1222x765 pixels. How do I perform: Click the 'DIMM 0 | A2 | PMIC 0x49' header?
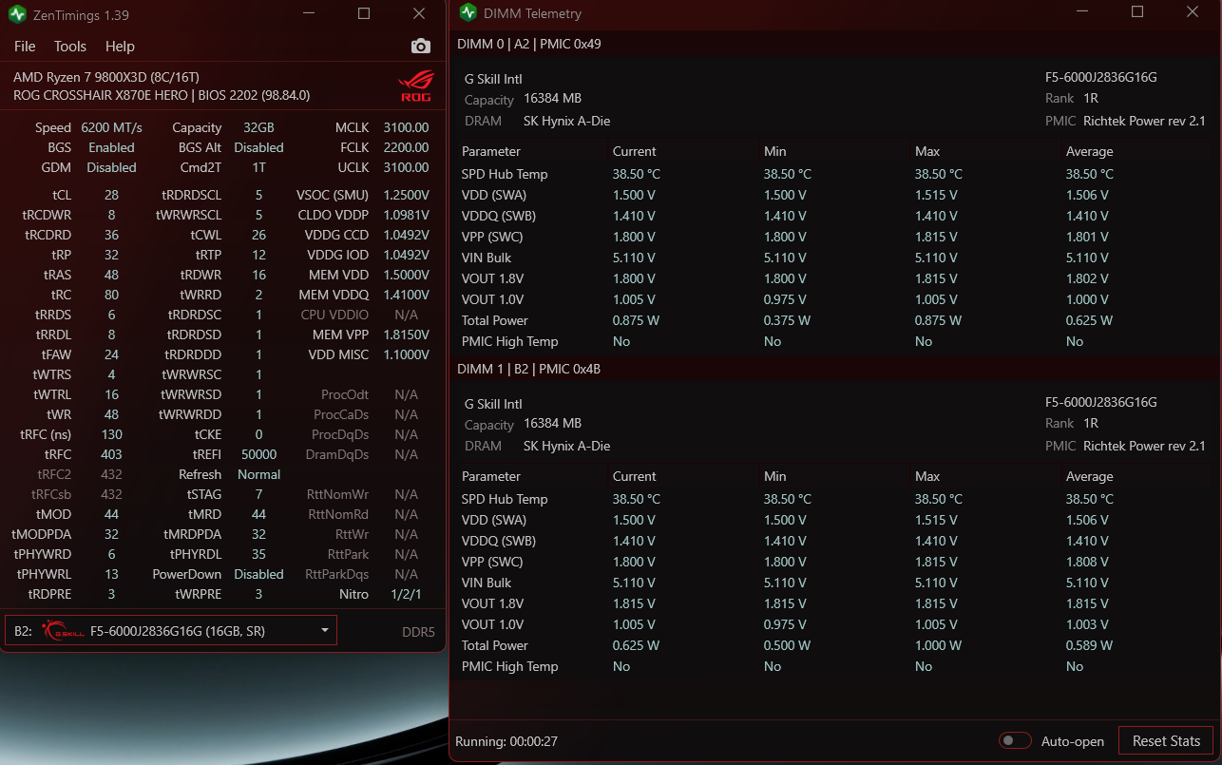(529, 44)
